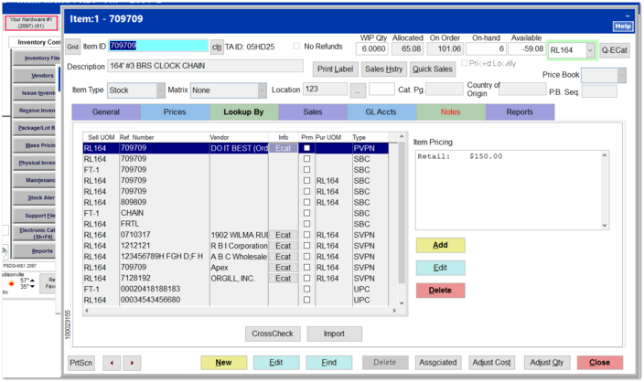Switch to the General tab
Screen dimensions: 644x382
(x=106, y=112)
